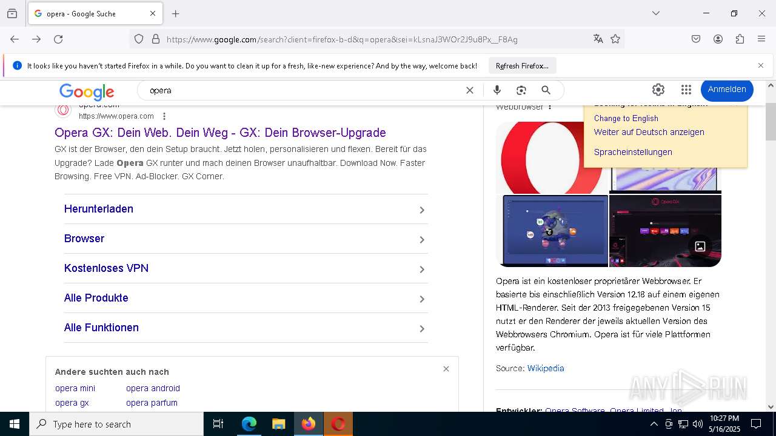Open a new tab with plus button
The width and height of the screenshot is (776, 436).
pyautogui.click(x=176, y=13)
